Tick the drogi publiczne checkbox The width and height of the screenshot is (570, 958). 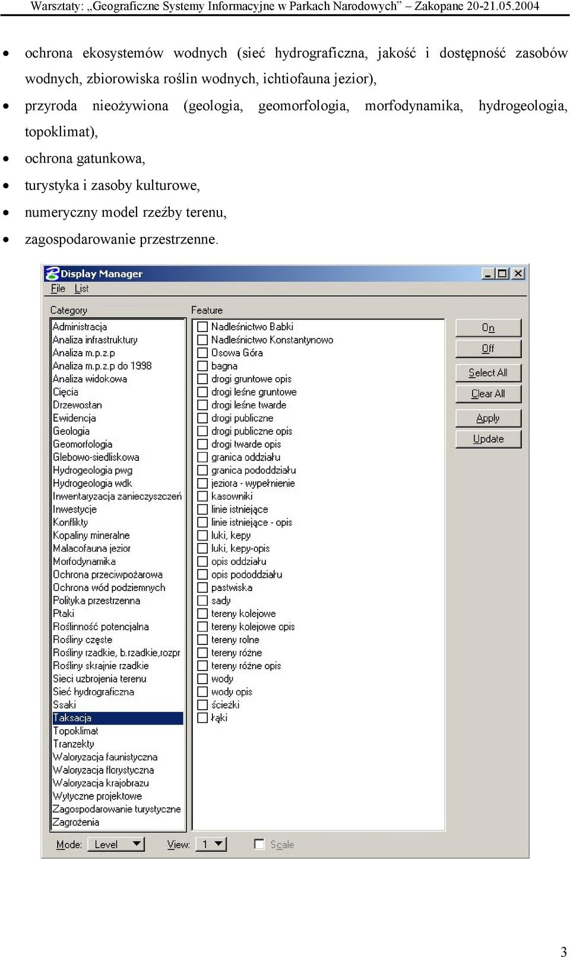(202, 418)
